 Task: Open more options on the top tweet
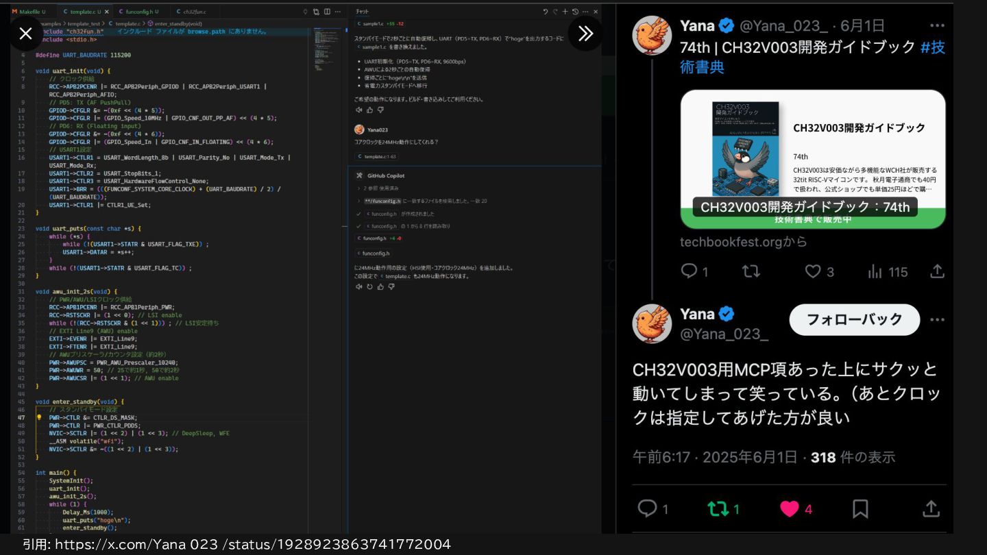tap(937, 26)
